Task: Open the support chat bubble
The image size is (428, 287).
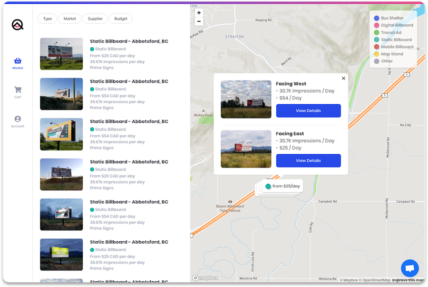Action: [409, 268]
